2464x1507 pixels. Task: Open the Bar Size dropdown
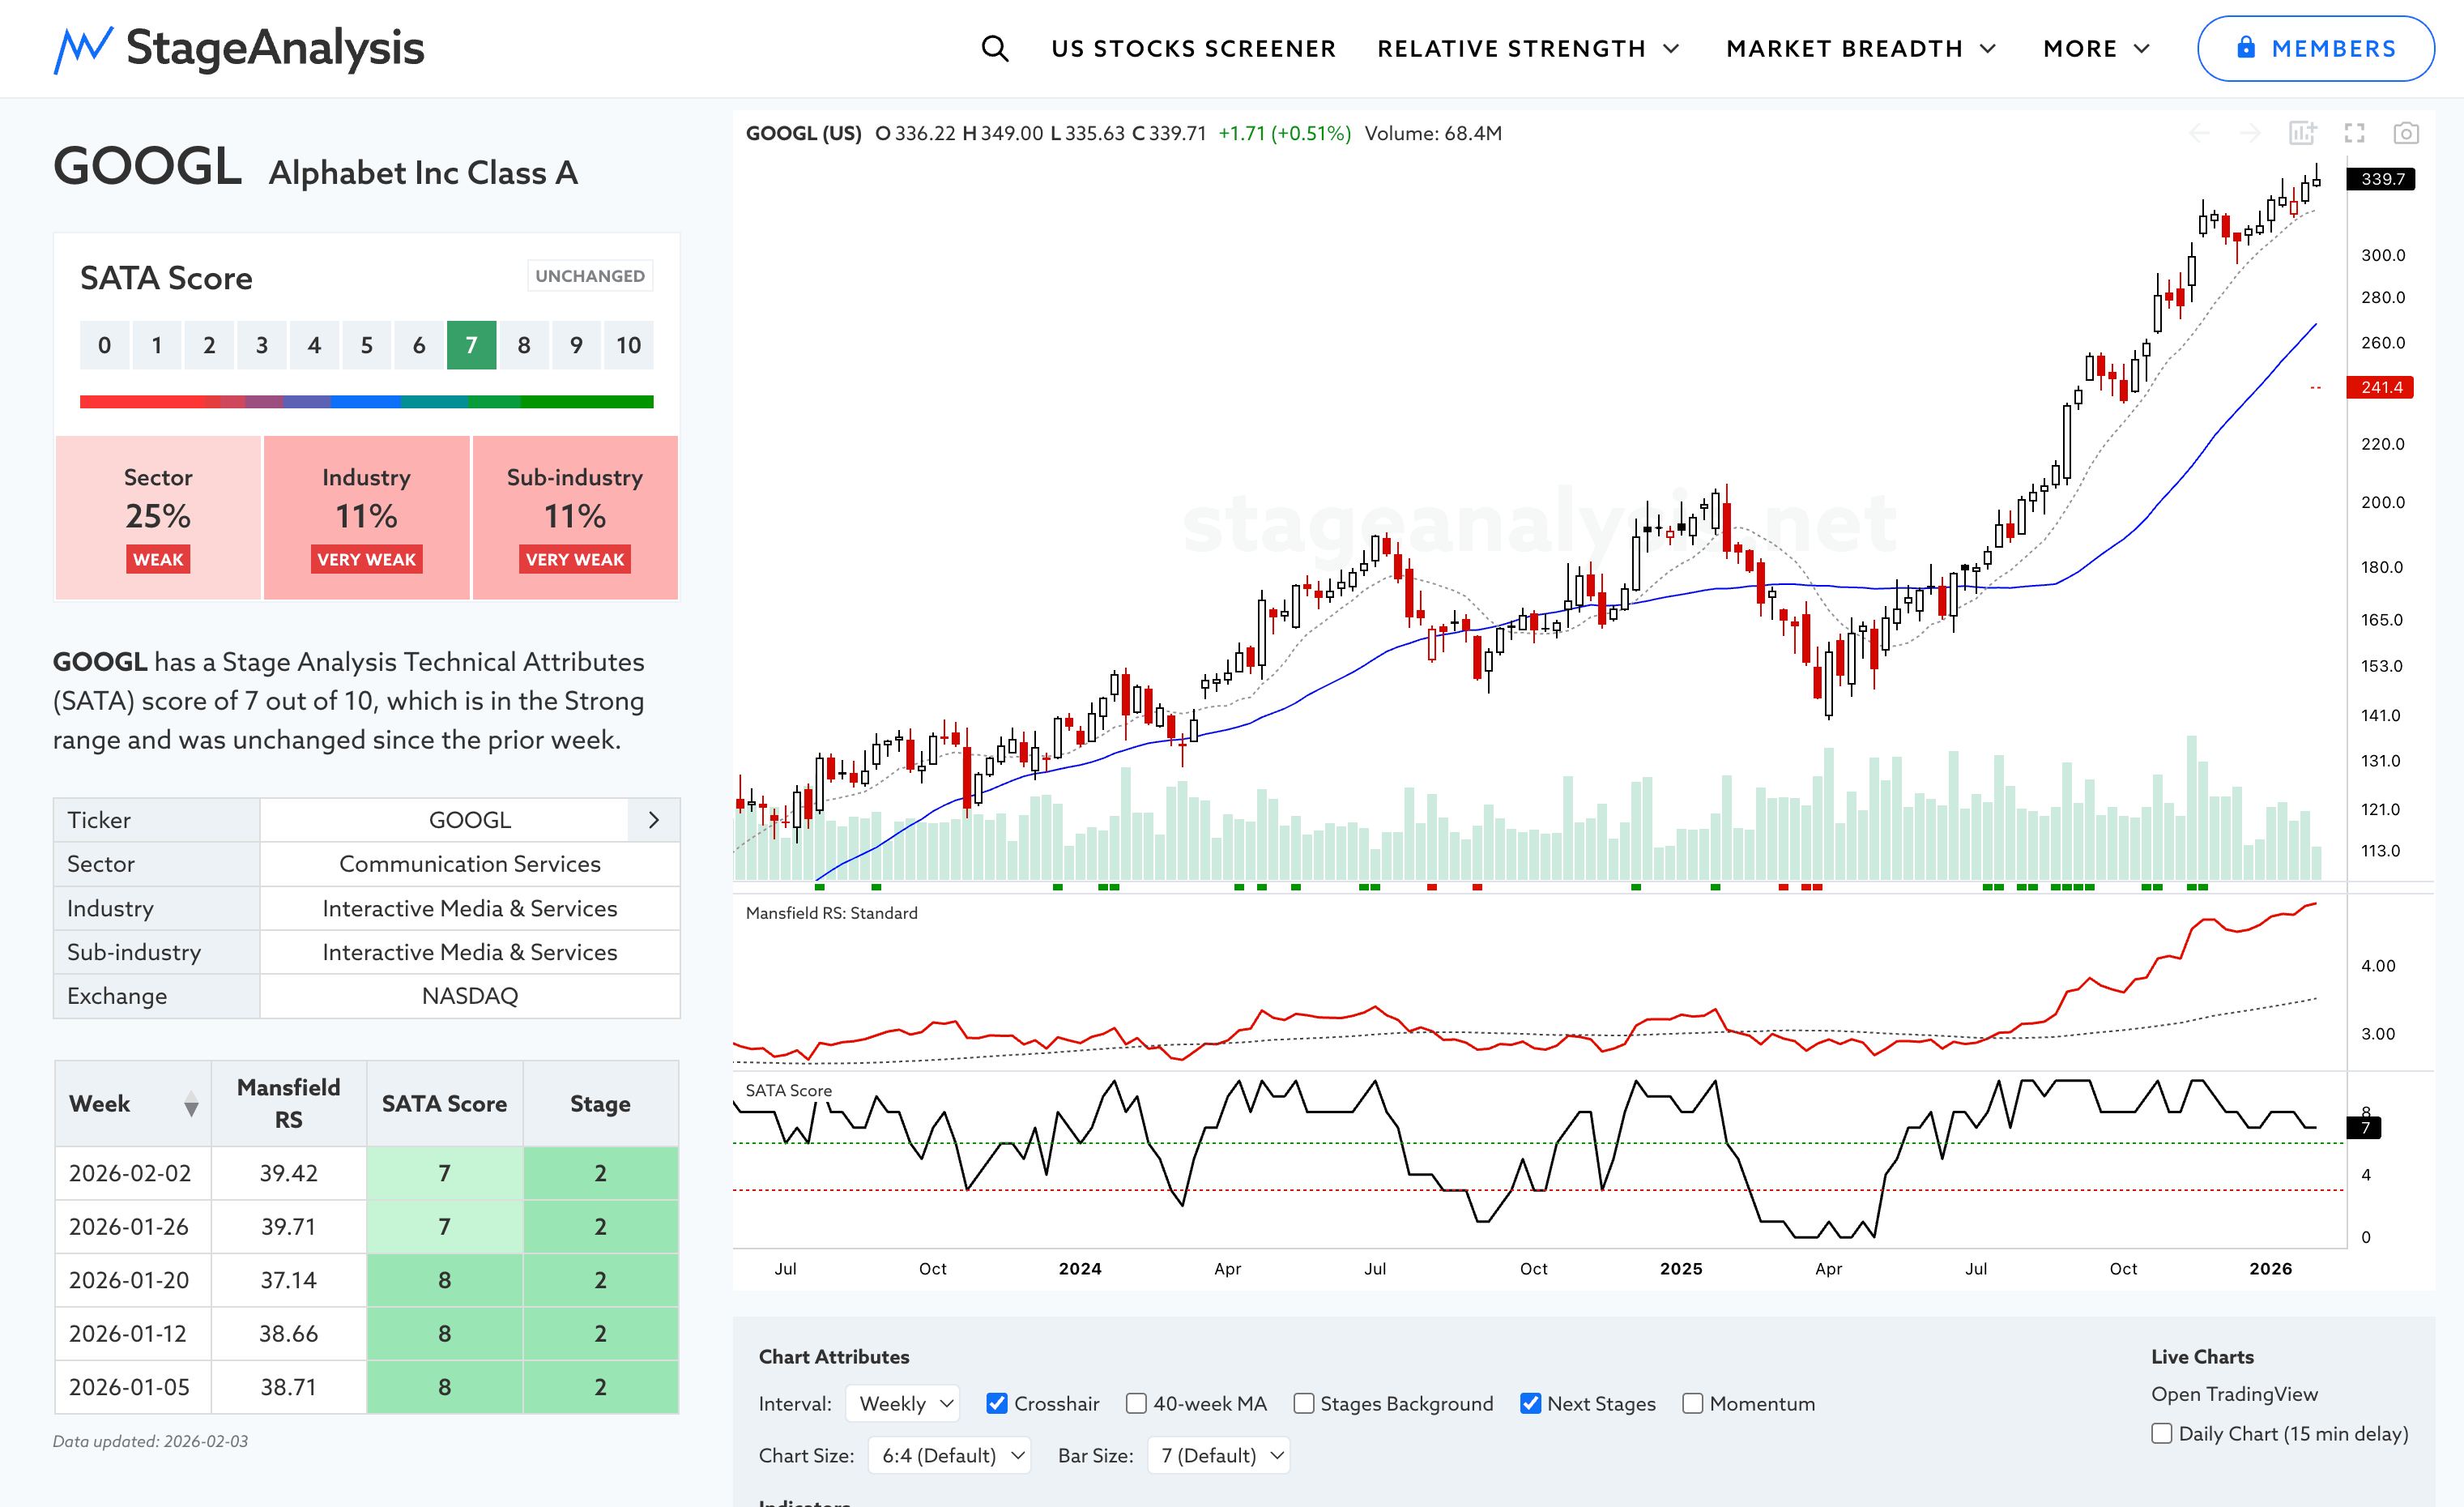coord(1218,1455)
